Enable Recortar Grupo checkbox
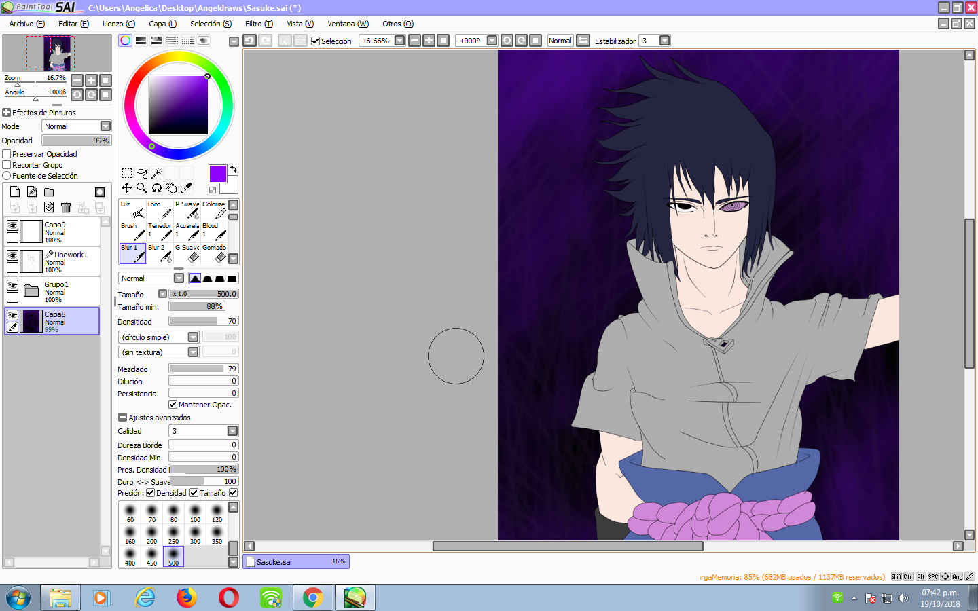 (x=7, y=165)
